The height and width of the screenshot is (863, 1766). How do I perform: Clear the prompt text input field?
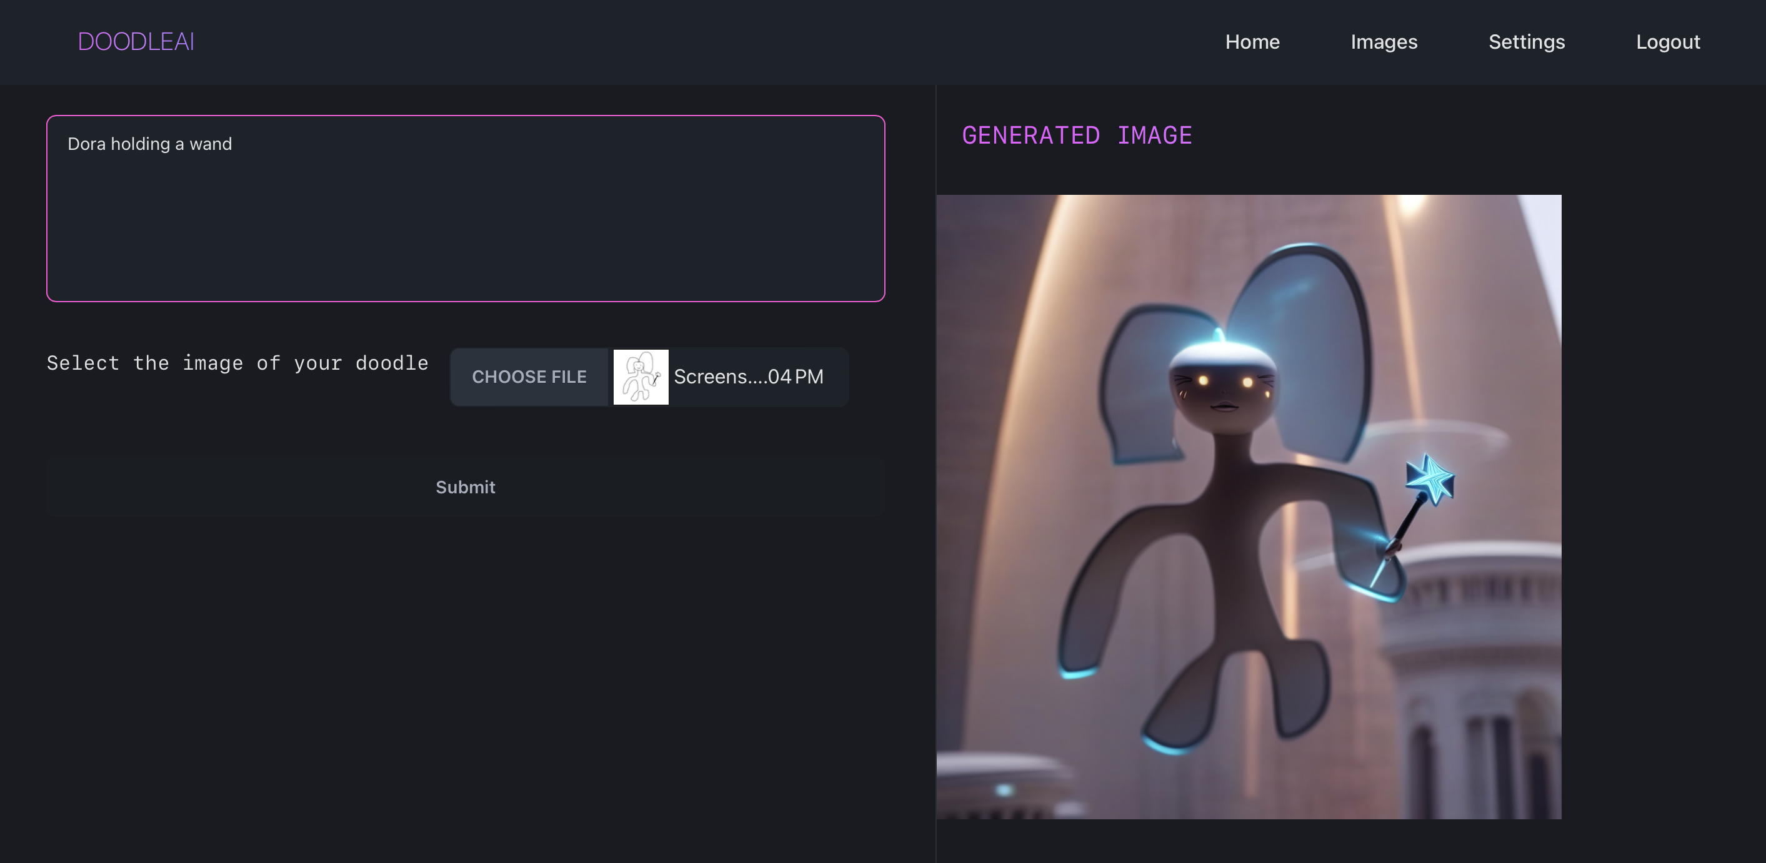[465, 207]
